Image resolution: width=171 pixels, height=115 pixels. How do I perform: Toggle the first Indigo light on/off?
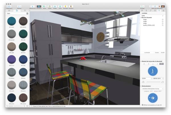pos(162,19)
